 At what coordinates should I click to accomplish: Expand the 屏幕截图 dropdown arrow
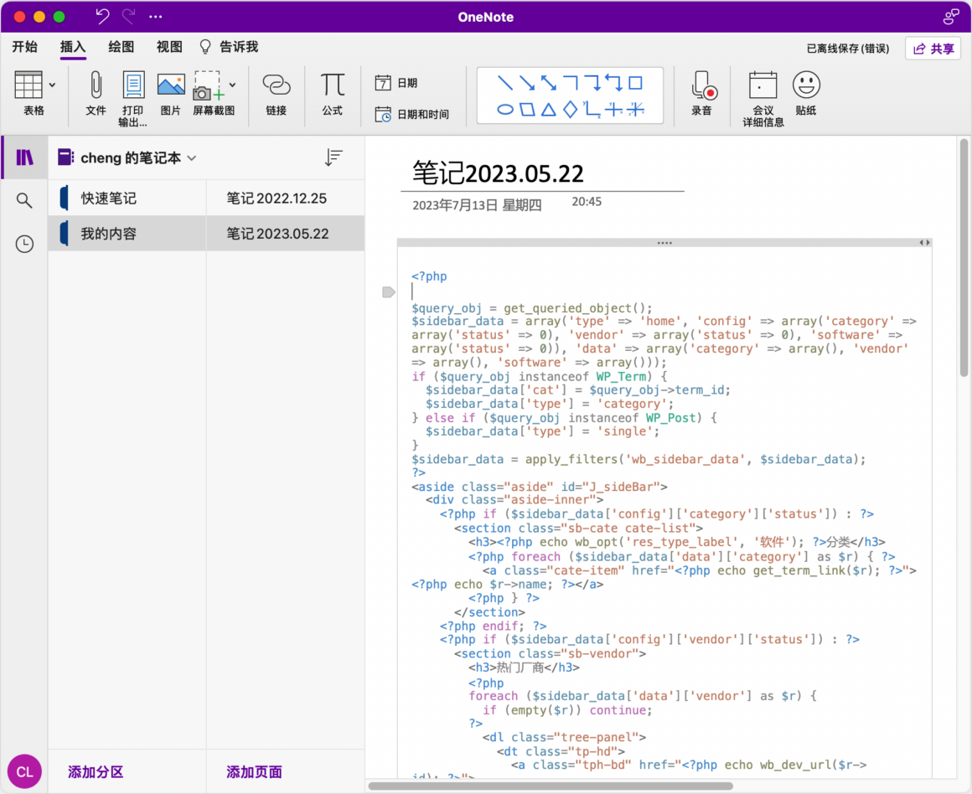(x=232, y=85)
